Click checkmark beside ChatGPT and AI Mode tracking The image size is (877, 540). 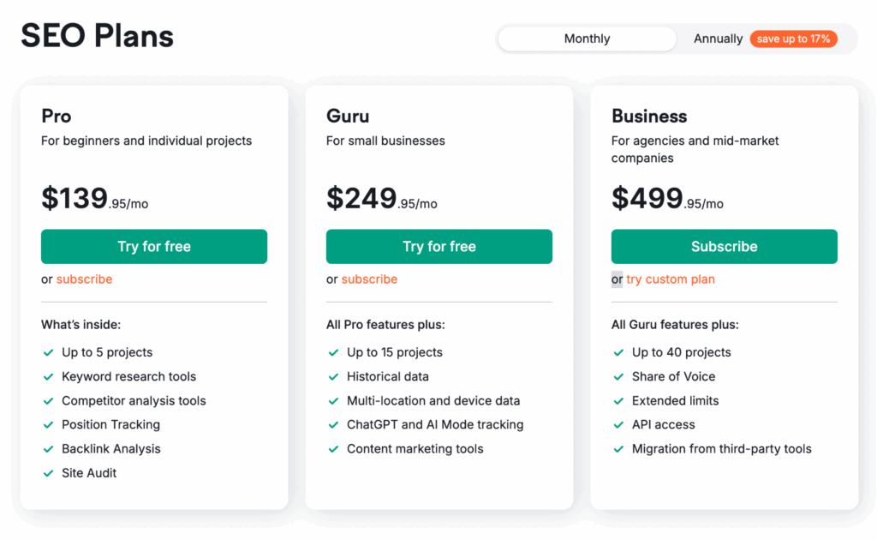pyautogui.click(x=333, y=425)
